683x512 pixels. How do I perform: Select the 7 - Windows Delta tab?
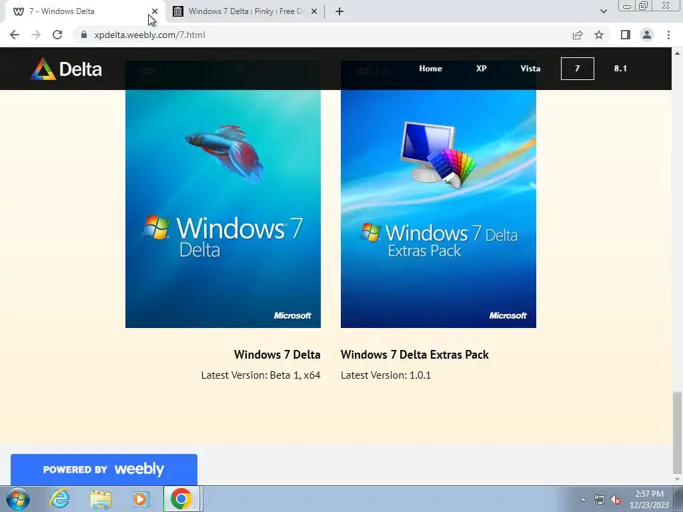pos(83,11)
